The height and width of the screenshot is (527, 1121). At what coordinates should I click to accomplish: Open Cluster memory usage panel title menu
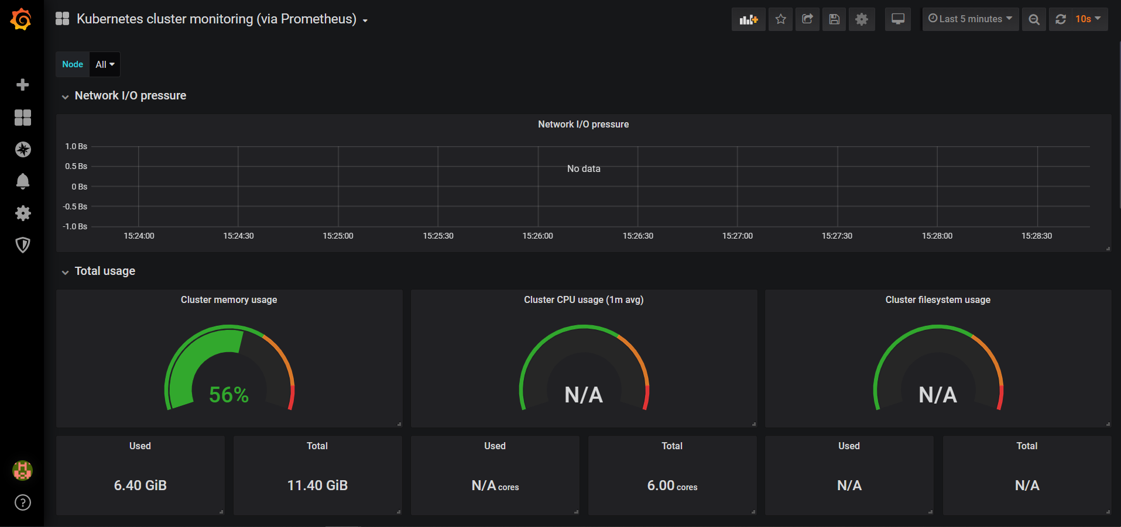pyautogui.click(x=229, y=299)
